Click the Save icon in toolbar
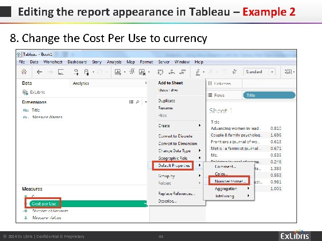 click(x=61, y=72)
